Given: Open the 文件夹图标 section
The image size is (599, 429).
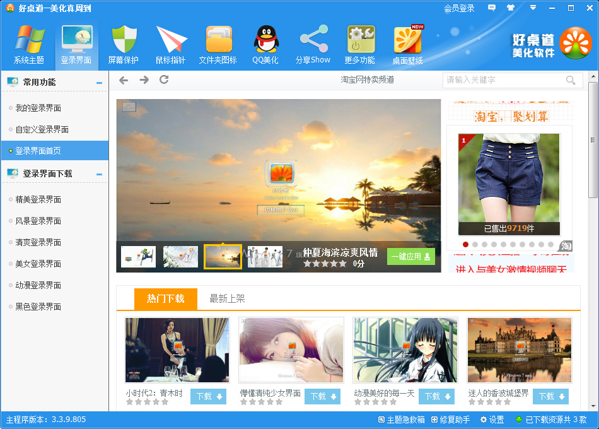Looking at the screenshot, I should point(218,44).
